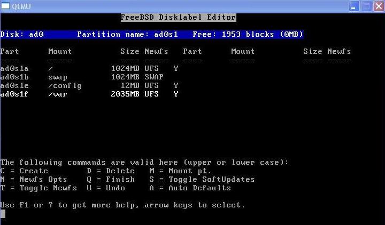This screenshot has height=225, width=385.
Task: Click the 'C = Create' command
Action: coord(24,171)
